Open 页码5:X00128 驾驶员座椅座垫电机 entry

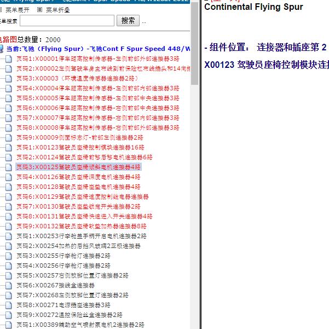78,187
